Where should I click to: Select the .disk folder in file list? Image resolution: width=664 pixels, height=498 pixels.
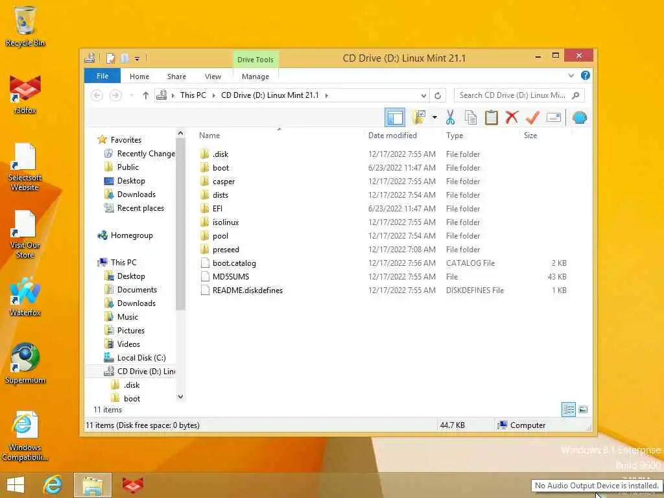(x=220, y=154)
